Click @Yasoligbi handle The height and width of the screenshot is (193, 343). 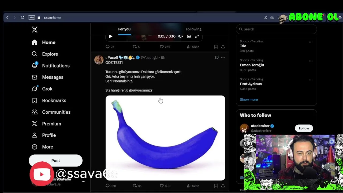(149, 58)
